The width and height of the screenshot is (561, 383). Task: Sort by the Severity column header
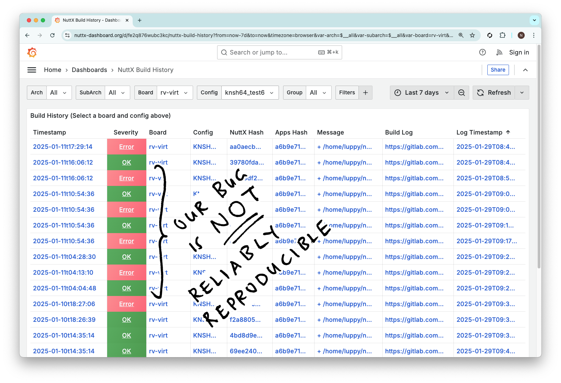point(126,132)
